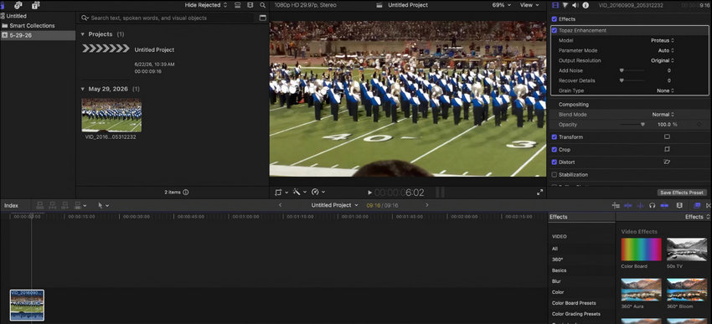
Task: Click the Transform onscreen control icon
Action: (x=667, y=136)
